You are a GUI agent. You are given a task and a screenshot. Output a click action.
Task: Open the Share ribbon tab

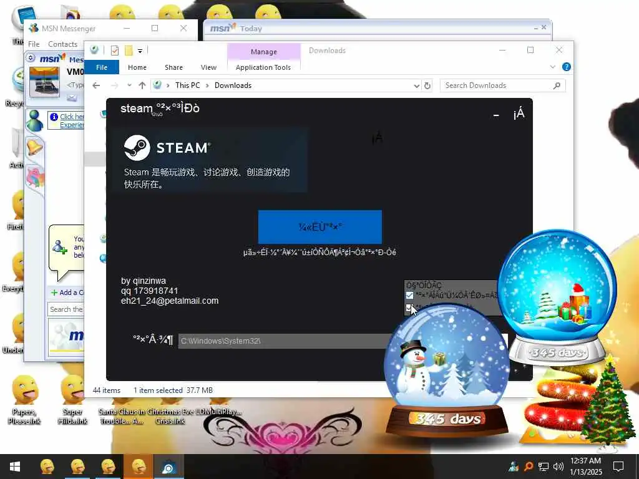pyautogui.click(x=173, y=67)
